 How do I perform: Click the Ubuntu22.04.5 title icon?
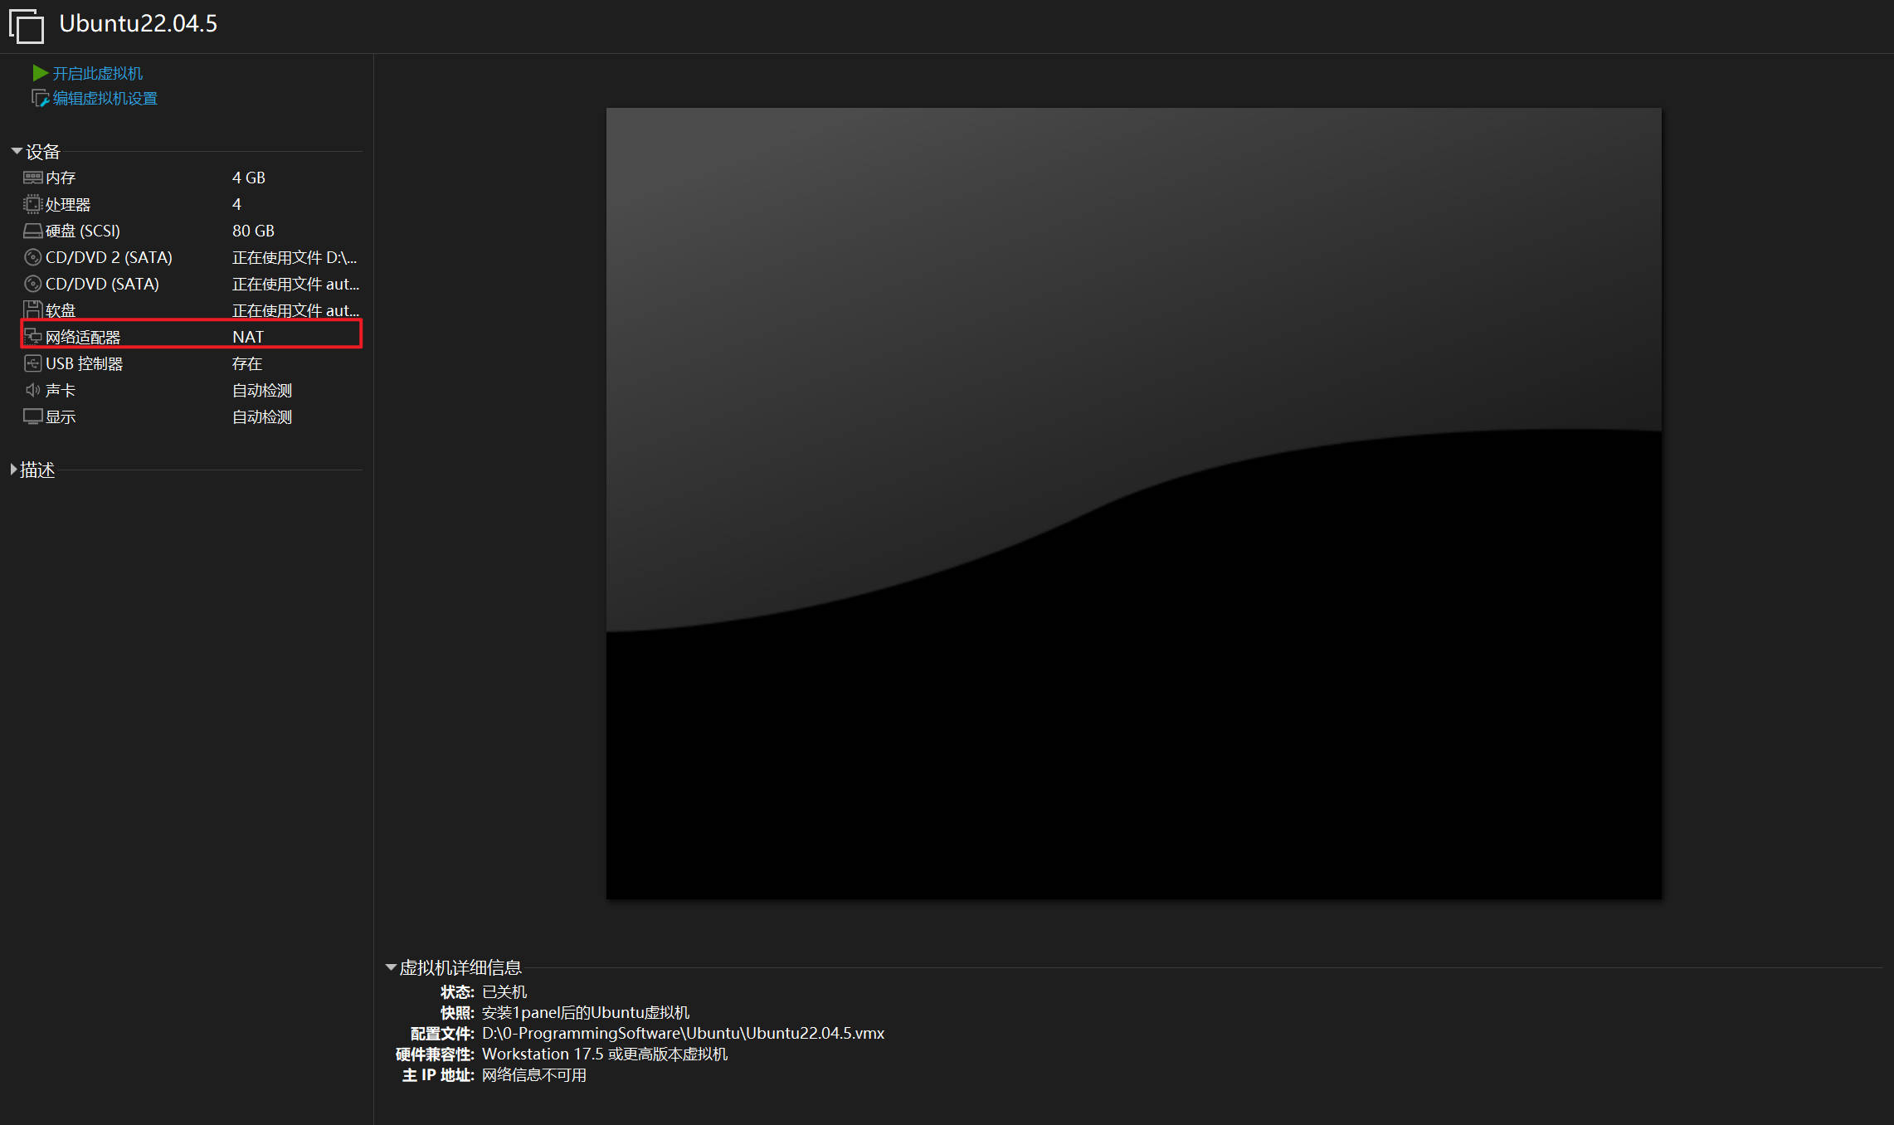point(27,25)
